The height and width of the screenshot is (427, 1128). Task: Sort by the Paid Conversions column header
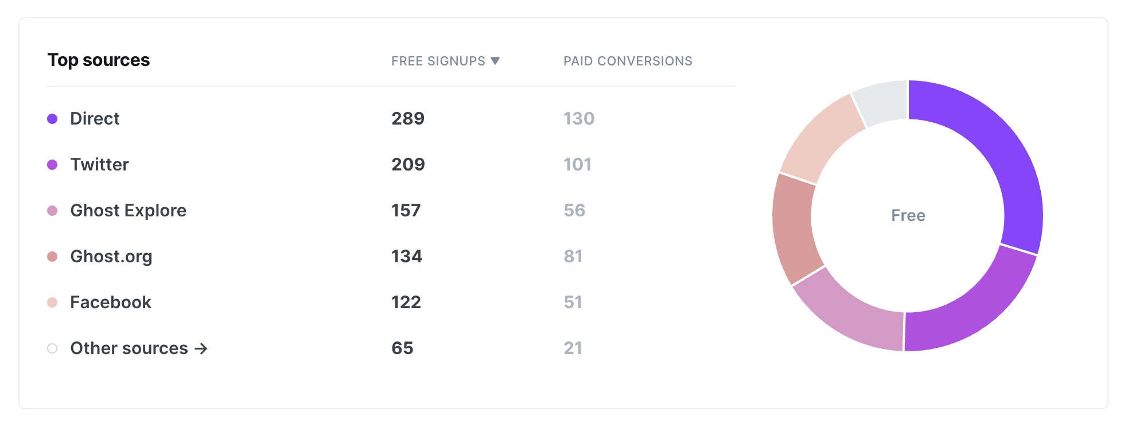click(x=628, y=61)
